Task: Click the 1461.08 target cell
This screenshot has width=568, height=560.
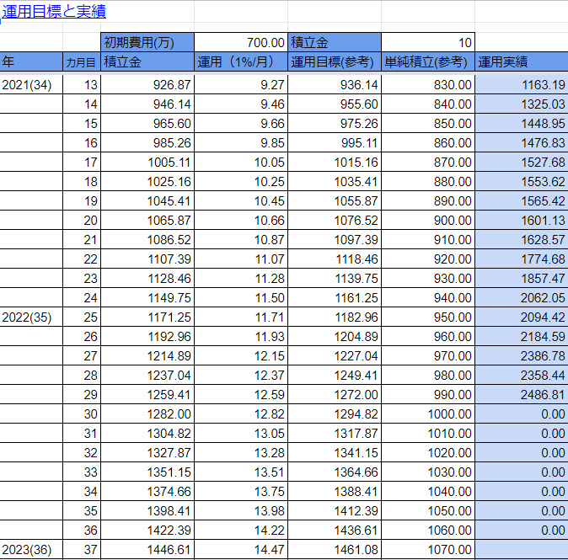Action: 335,549
